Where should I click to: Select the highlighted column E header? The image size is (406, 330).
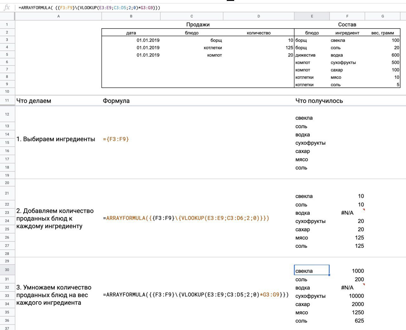[312, 16]
